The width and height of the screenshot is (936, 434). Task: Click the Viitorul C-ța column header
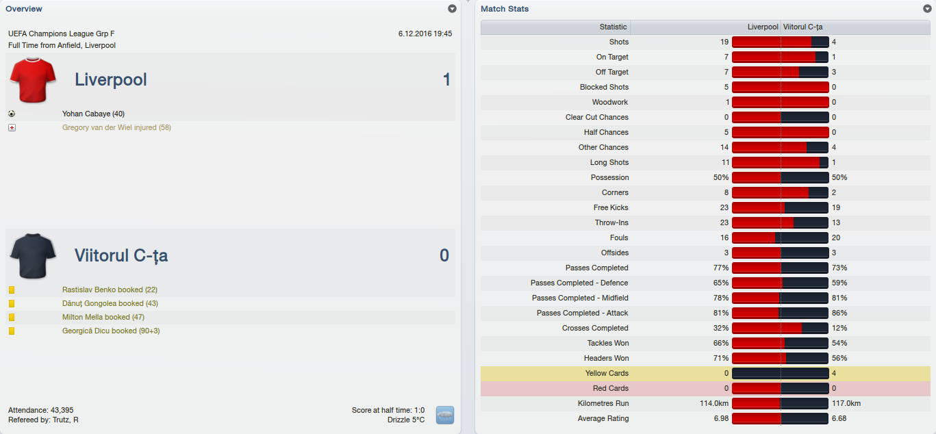tap(802, 27)
